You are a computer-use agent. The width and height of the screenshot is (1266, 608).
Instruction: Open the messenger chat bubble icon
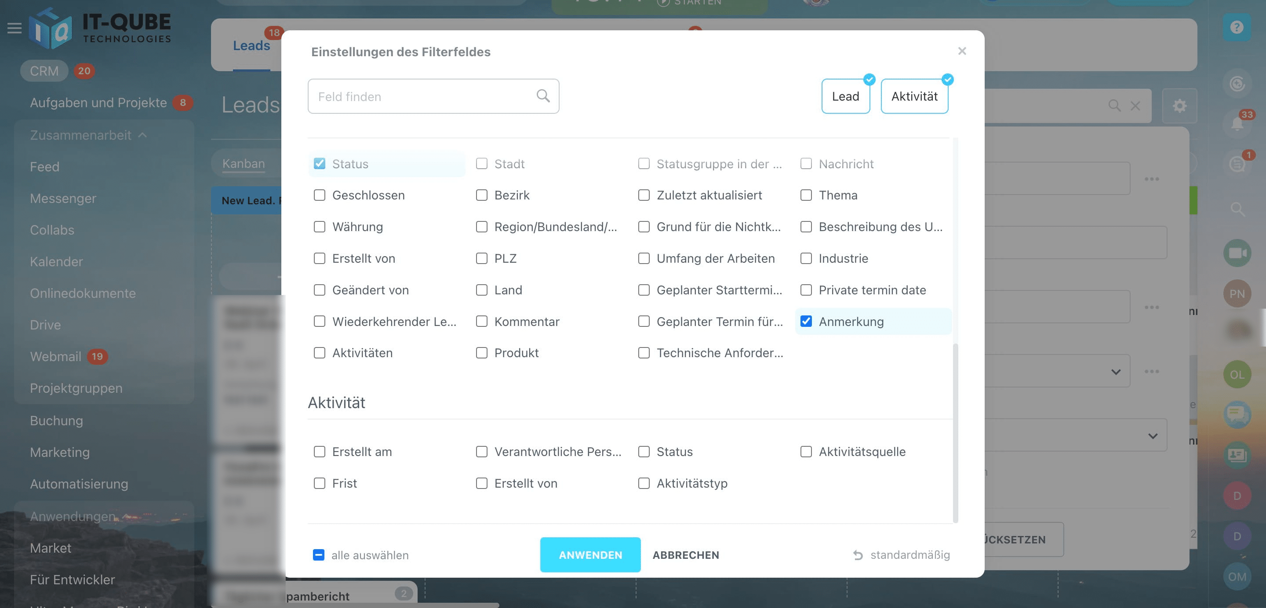coord(1237,414)
